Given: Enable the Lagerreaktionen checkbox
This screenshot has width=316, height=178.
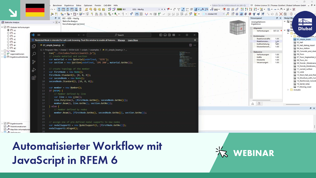Looking at the screenshot, I should (5, 54).
